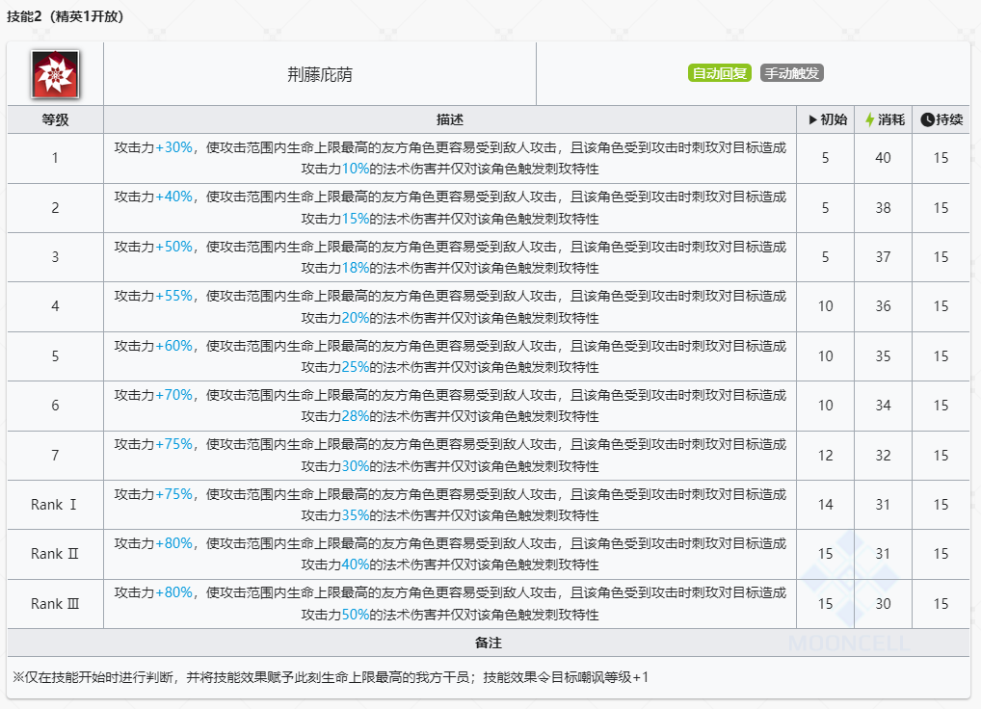Image resolution: width=981 pixels, height=709 pixels.
Task: Click the red thorn skill icon
Action: 55,74
